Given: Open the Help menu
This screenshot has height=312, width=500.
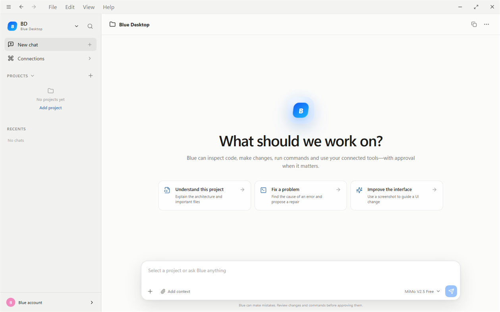Looking at the screenshot, I should [108, 7].
